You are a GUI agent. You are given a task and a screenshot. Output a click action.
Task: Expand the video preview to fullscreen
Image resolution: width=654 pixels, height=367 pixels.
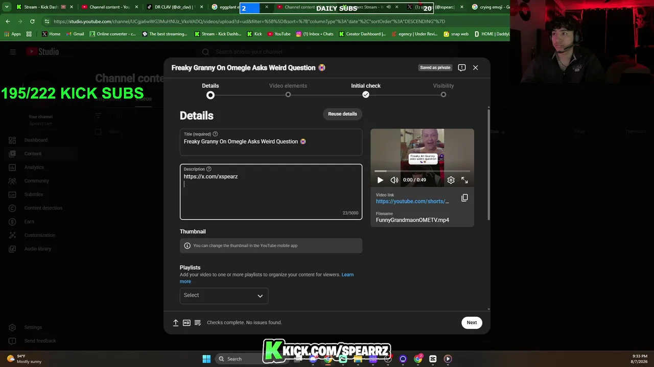464,180
